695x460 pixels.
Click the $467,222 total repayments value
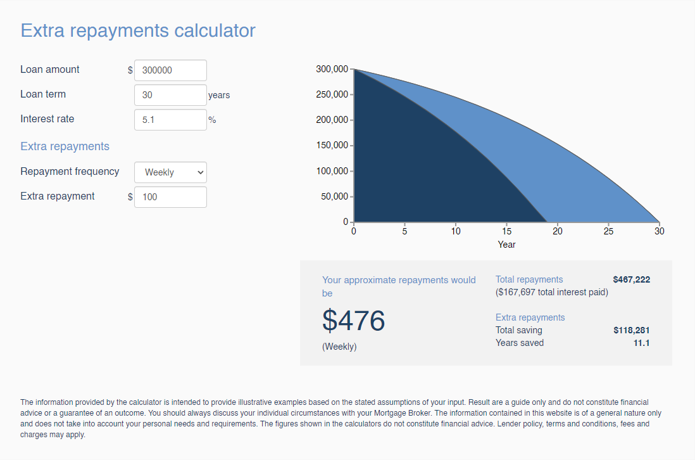point(630,279)
